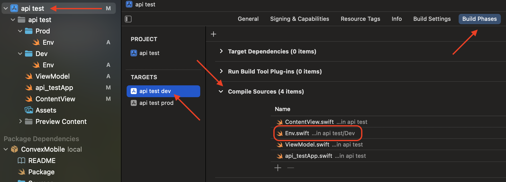
Task: Collapse the Compile Sources section
Action: 221,92
